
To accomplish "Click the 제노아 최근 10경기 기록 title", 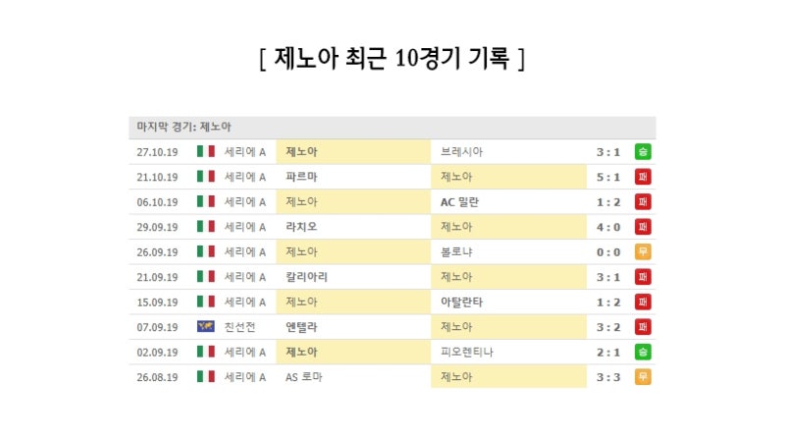I will click(392, 58).
